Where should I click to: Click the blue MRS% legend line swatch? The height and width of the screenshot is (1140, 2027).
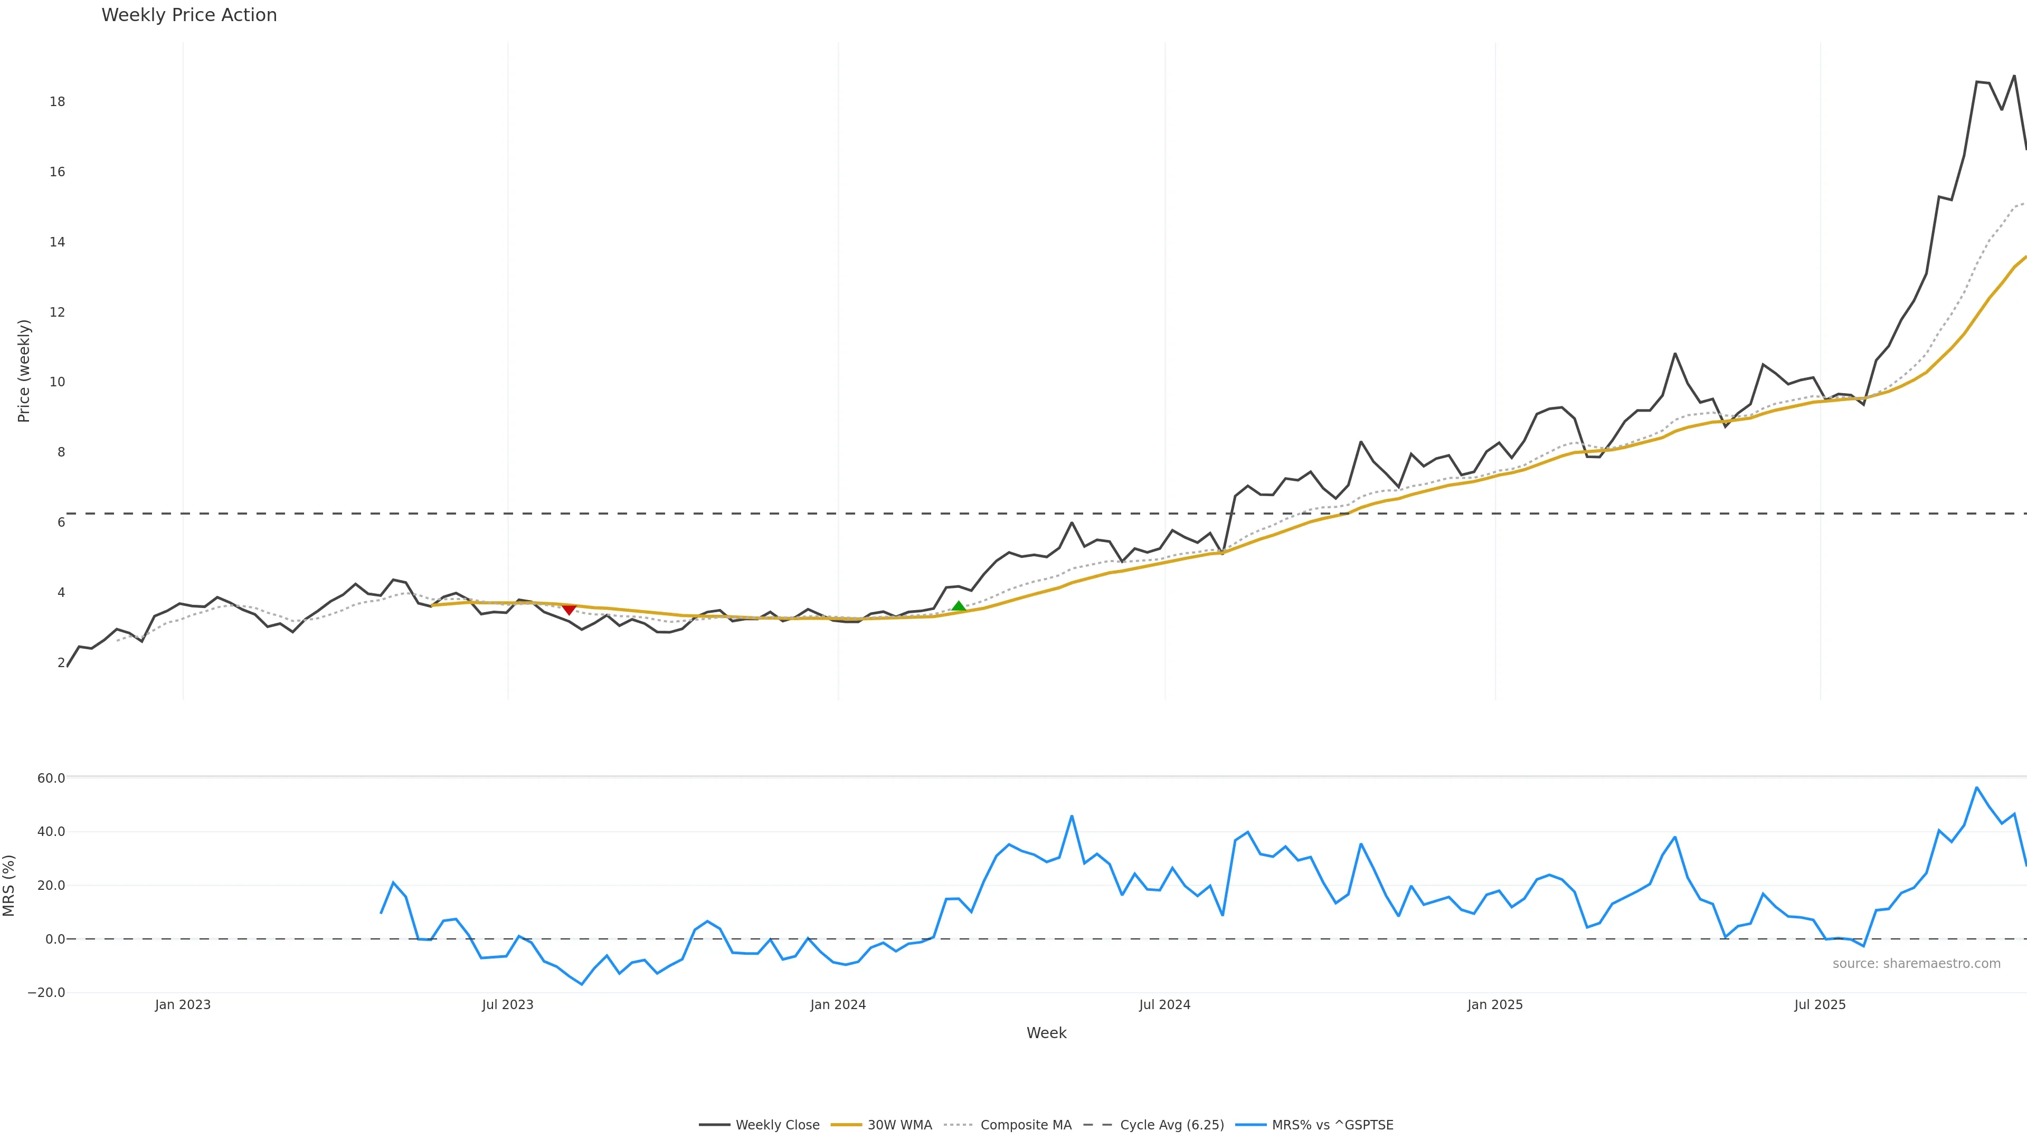[1251, 1125]
